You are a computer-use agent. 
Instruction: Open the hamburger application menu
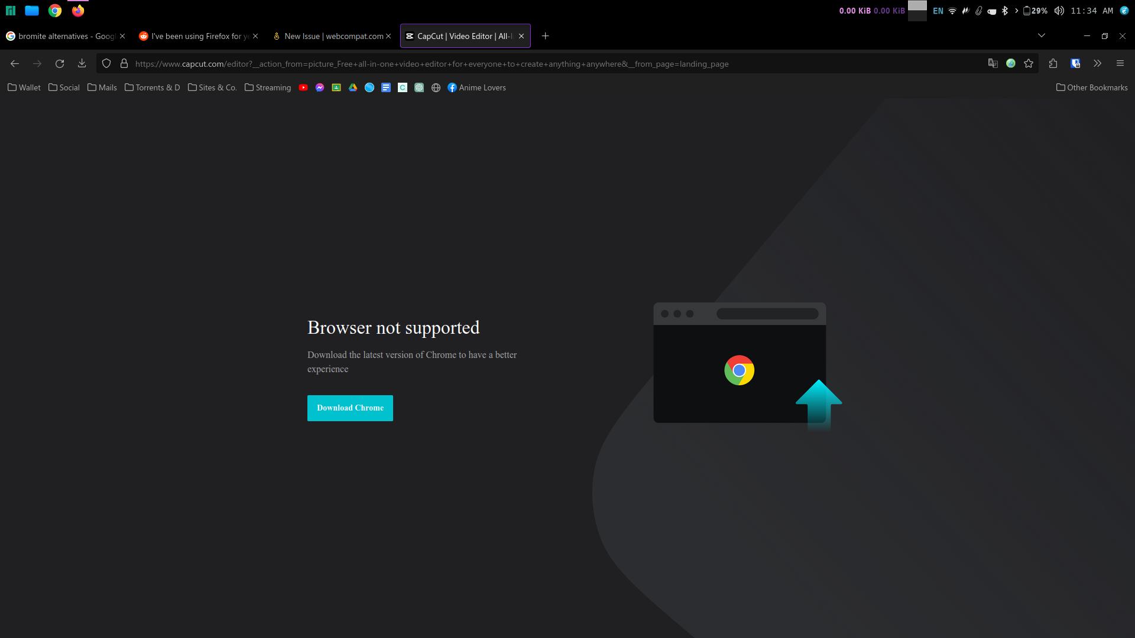1120,63
